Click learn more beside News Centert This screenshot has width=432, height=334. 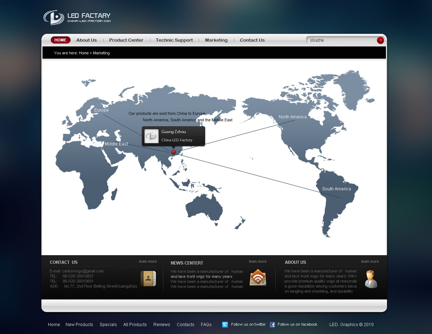click(257, 261)
